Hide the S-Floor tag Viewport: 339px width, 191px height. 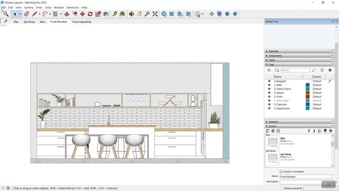tap(269, 97)
